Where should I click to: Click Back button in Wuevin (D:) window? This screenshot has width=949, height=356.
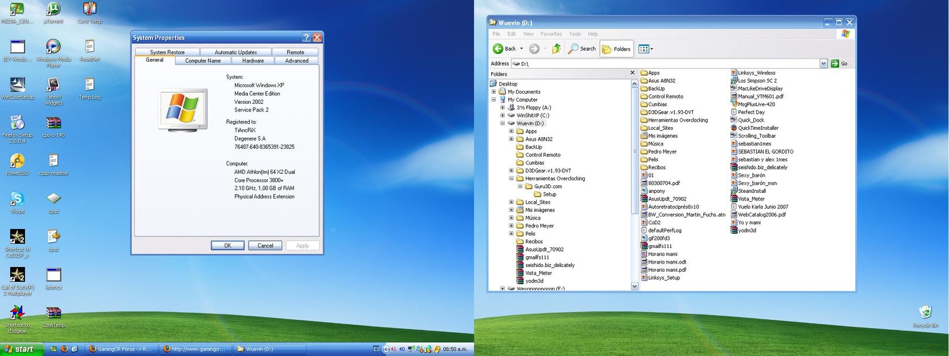505,49
